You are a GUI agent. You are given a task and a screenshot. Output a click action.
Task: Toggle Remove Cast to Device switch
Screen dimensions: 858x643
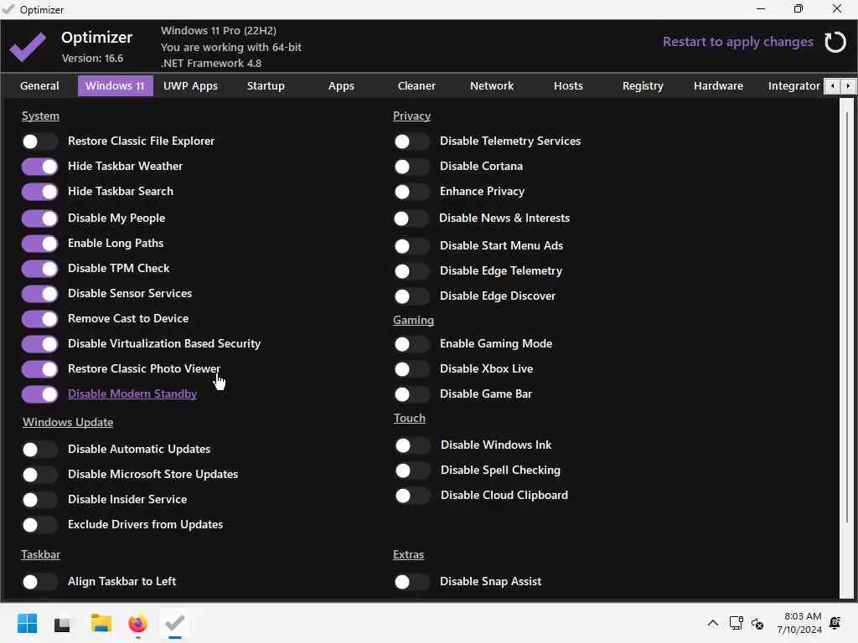click(x=39, y=319)
